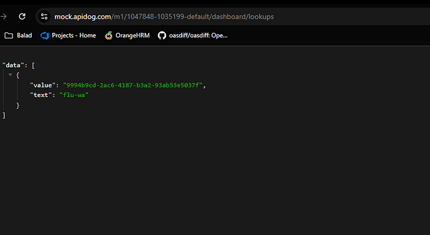Open the OrangeHRM bookmark
The width and height of the screenshot is (430, 235).
127,35
